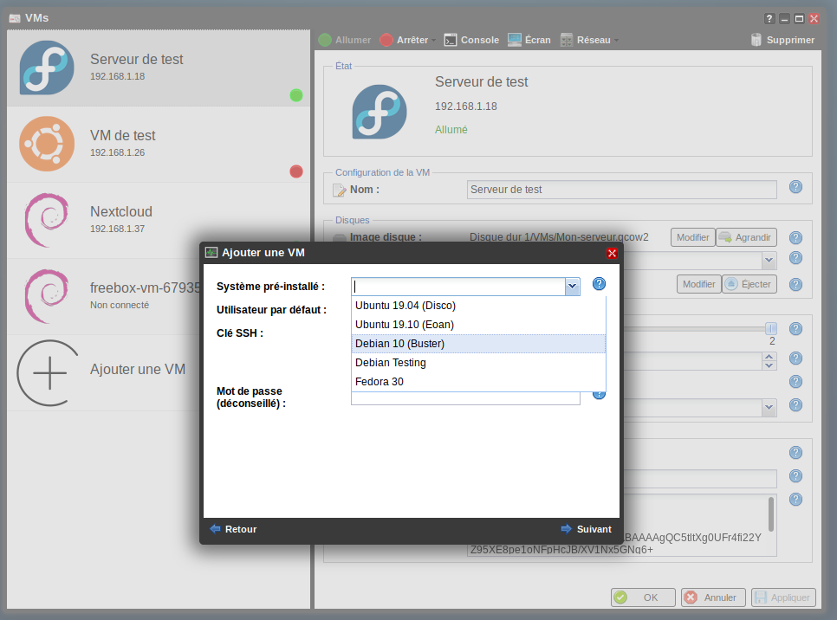Select the Fedora logo of Serveur de test

(x=47, y=68)
